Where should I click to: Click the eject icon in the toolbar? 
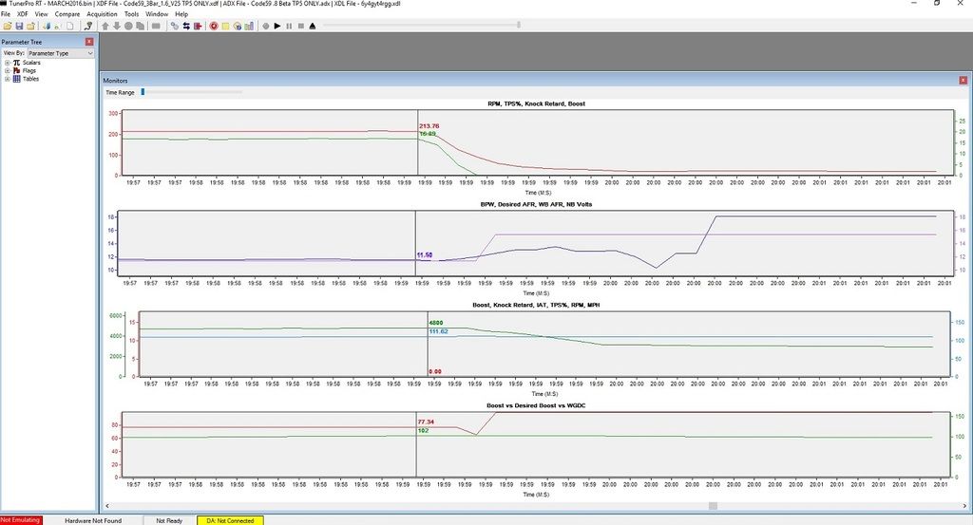pyautogui.click(x=313, y=26)
